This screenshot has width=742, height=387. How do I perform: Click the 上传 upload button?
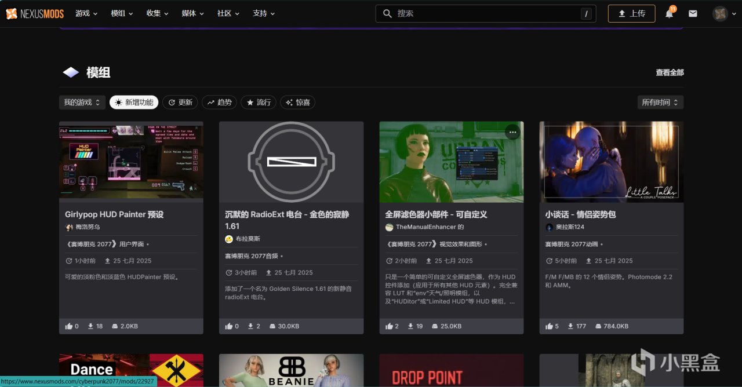coord(631,13)
